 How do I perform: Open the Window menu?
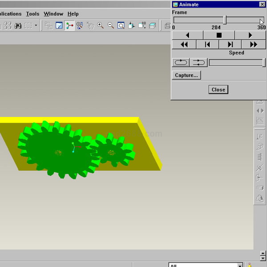[x=53, y=14]
